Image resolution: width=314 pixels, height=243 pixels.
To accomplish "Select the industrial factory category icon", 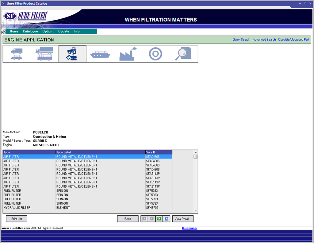I will (x=128, y=54).
